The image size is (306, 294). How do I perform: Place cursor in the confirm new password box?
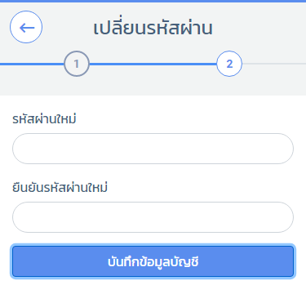click(x=153, y=217)
